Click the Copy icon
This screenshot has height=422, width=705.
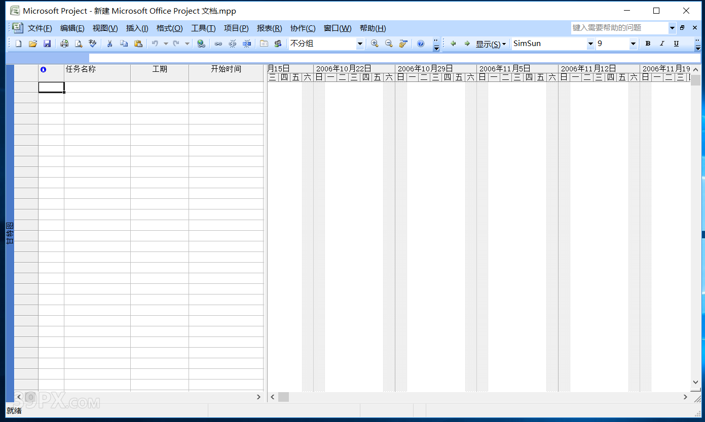point(124,44)
